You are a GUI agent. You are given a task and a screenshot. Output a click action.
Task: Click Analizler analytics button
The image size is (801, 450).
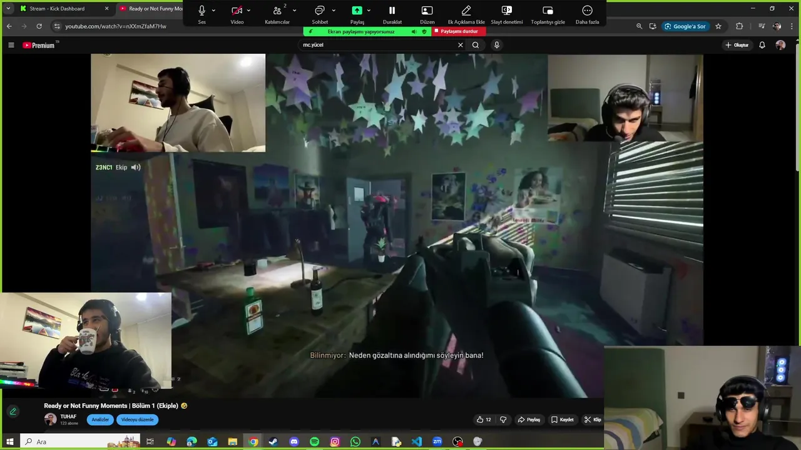pyautogui.click(x=100, y=419)
